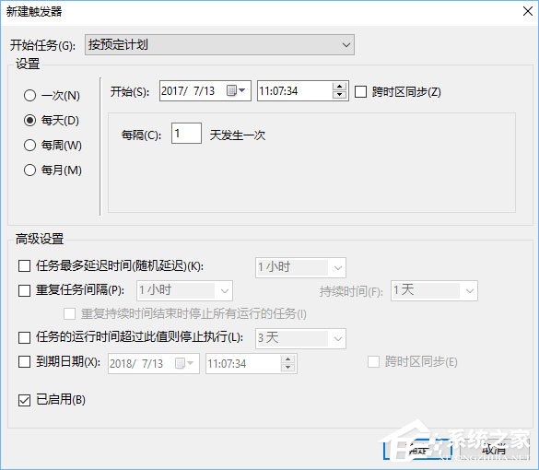
Task: Open the repeat interval 1 小时 dropdown
Action: [x=184, y=291]
